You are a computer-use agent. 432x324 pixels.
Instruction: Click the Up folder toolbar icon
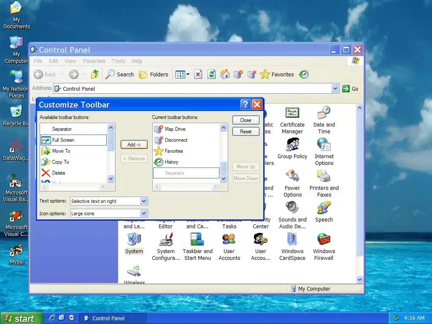click(95, 74)
